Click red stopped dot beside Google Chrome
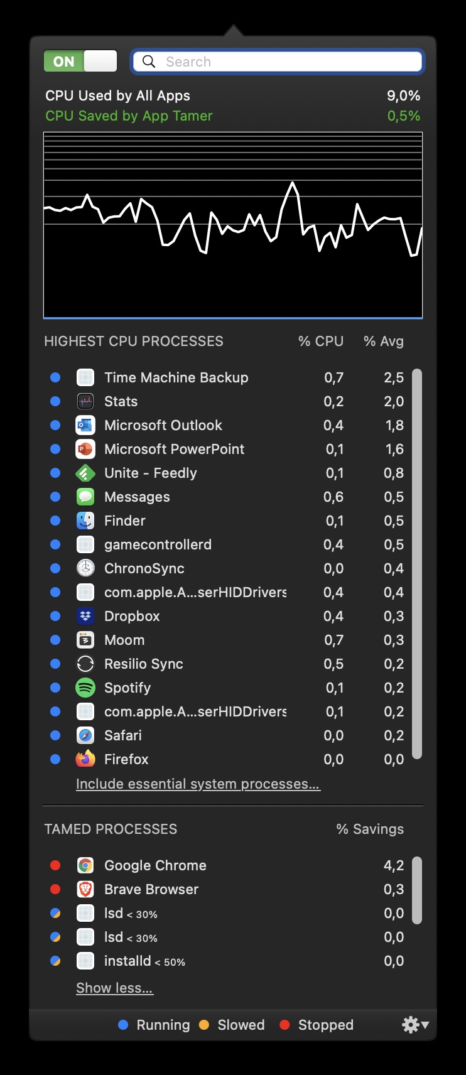 click(x=55, y=865)
